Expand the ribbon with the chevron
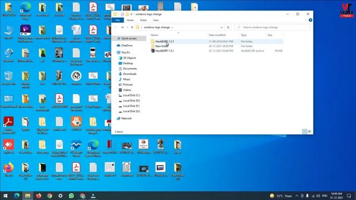Screen dimensions: 356x200 [305, 20]
